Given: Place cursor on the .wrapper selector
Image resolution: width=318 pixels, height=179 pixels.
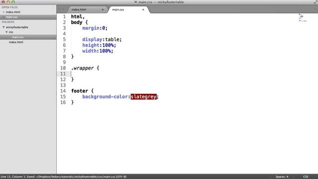Looking at the screenshot, I should (x=82, y=68).
